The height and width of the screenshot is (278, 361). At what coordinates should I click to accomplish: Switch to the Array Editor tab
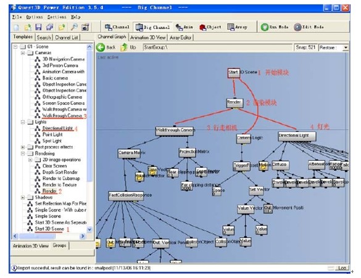[180, 37]
